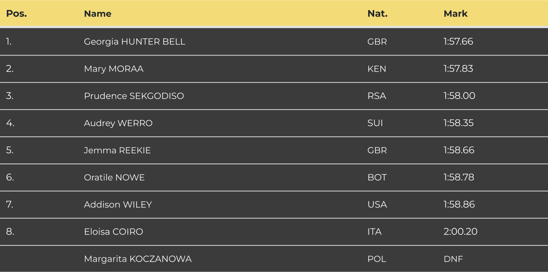Click Addison WILEY's name
548x272 pixels.
(117, 205)
